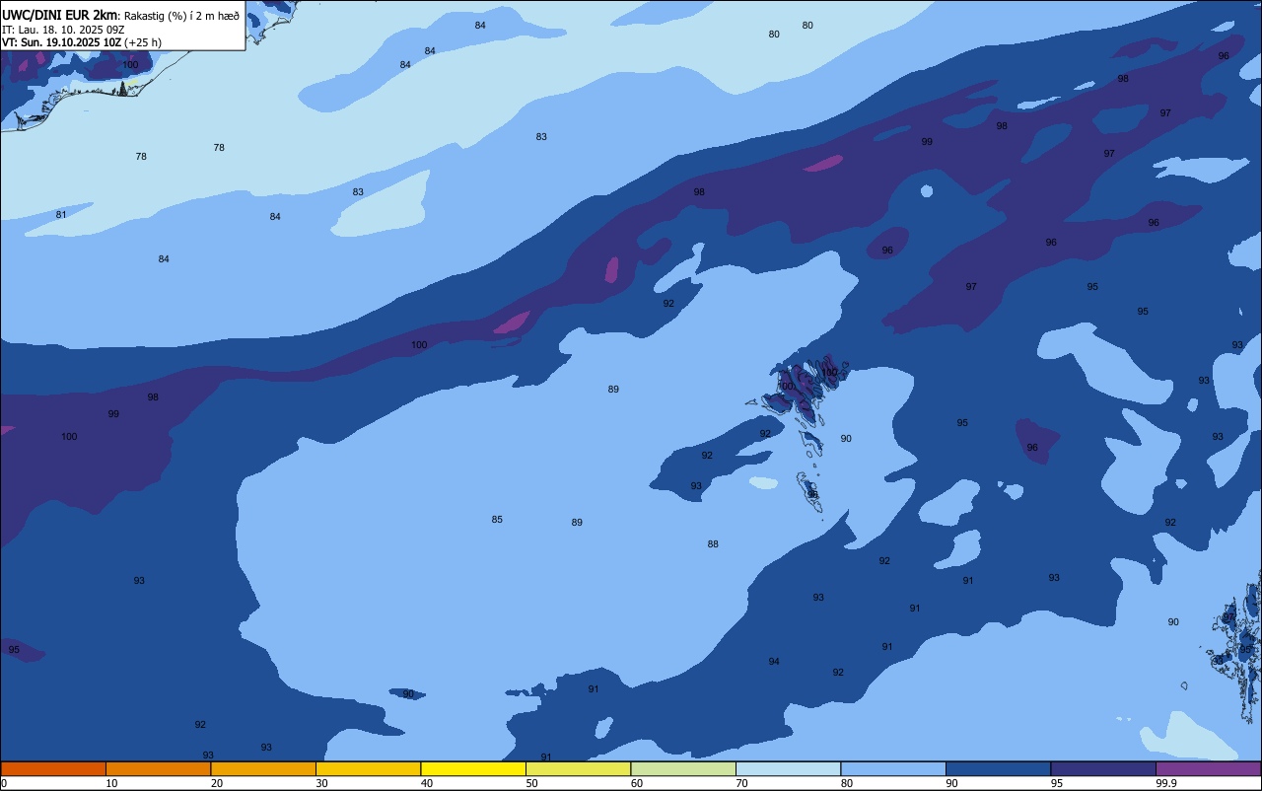Select the '(+25 h)' forecast offset text
1262x791 pixels.
pos(143,42)
